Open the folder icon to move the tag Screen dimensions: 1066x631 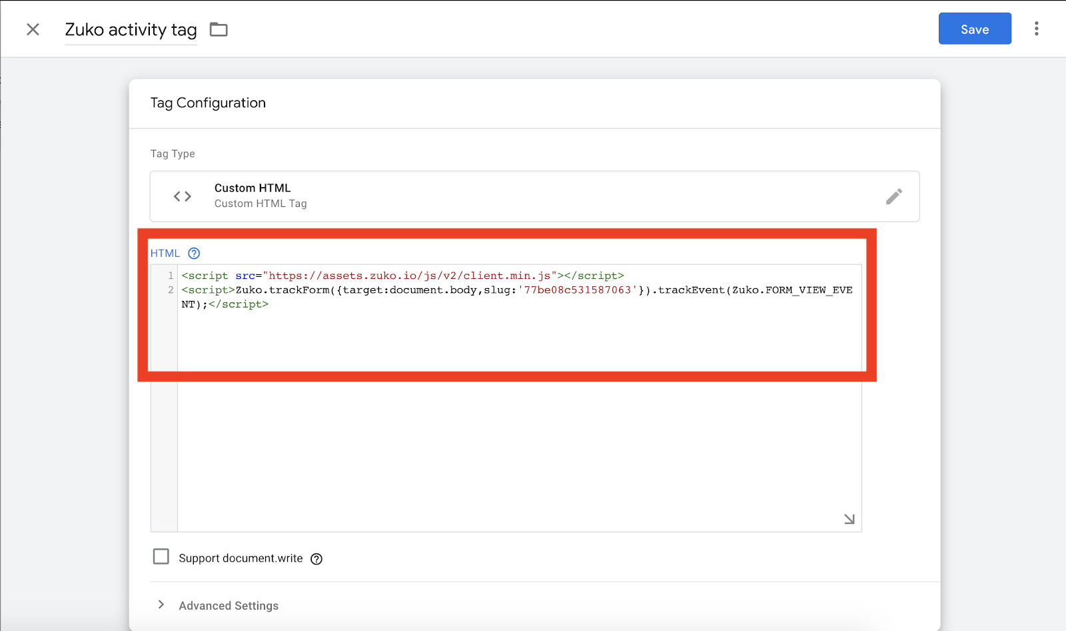click(x=219, y=29)
